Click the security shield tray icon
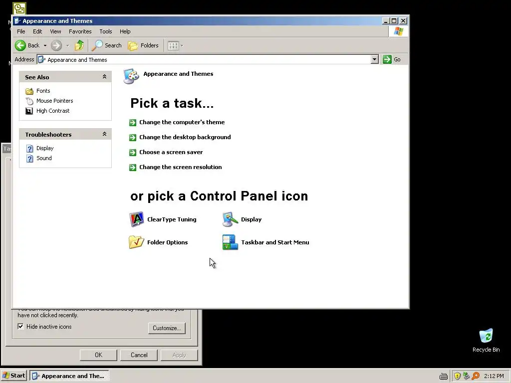 tap(457, 376)
